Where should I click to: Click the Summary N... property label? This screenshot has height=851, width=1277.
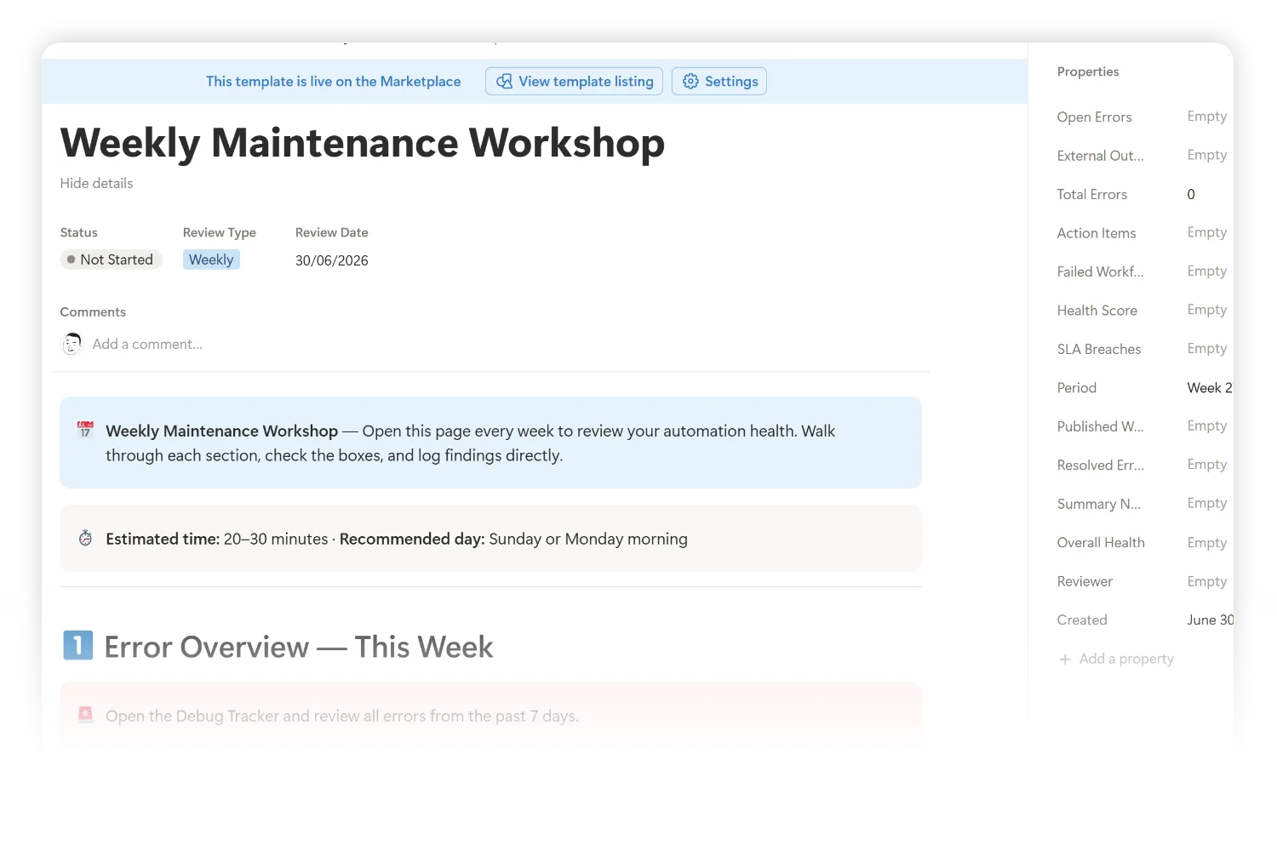point(1098,505)
